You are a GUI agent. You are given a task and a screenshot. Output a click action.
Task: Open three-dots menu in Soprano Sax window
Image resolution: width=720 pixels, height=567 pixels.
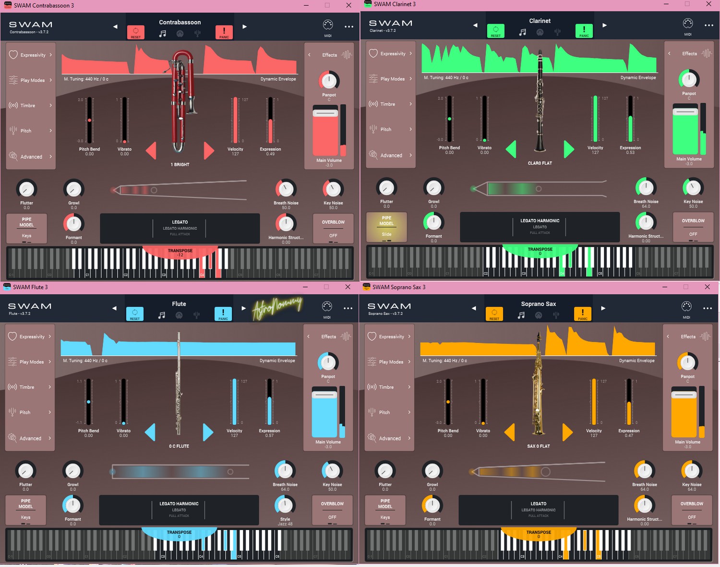[708, 308]
